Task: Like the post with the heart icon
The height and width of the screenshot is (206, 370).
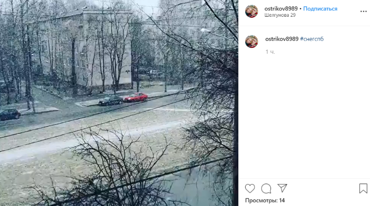Action: tap(250, 188)
